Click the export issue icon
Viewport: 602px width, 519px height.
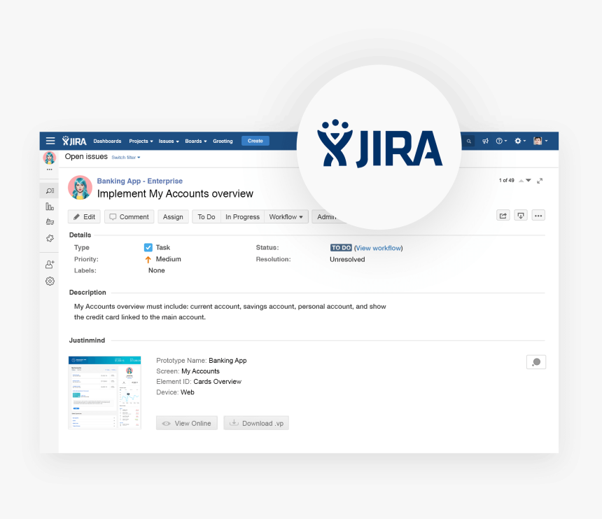(521, 216)
